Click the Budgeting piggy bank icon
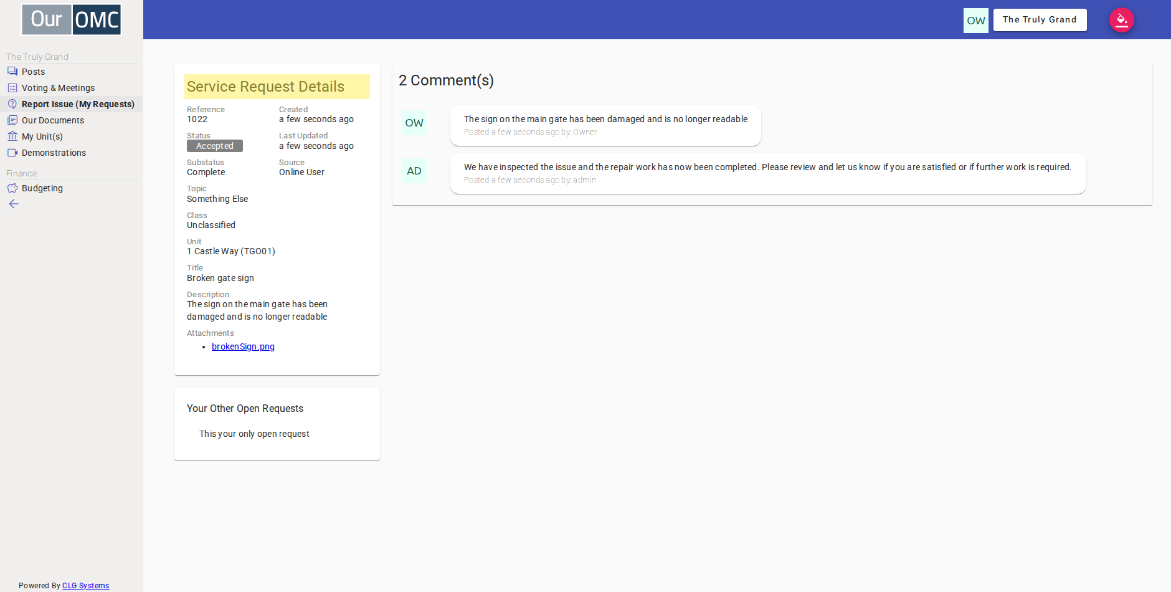Screen dimensions: 1171x592 (12, 188)
